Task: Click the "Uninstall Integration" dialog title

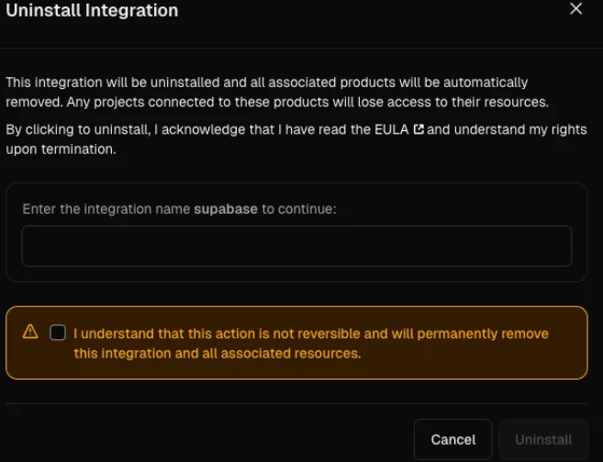Action: tap(92, 11)
